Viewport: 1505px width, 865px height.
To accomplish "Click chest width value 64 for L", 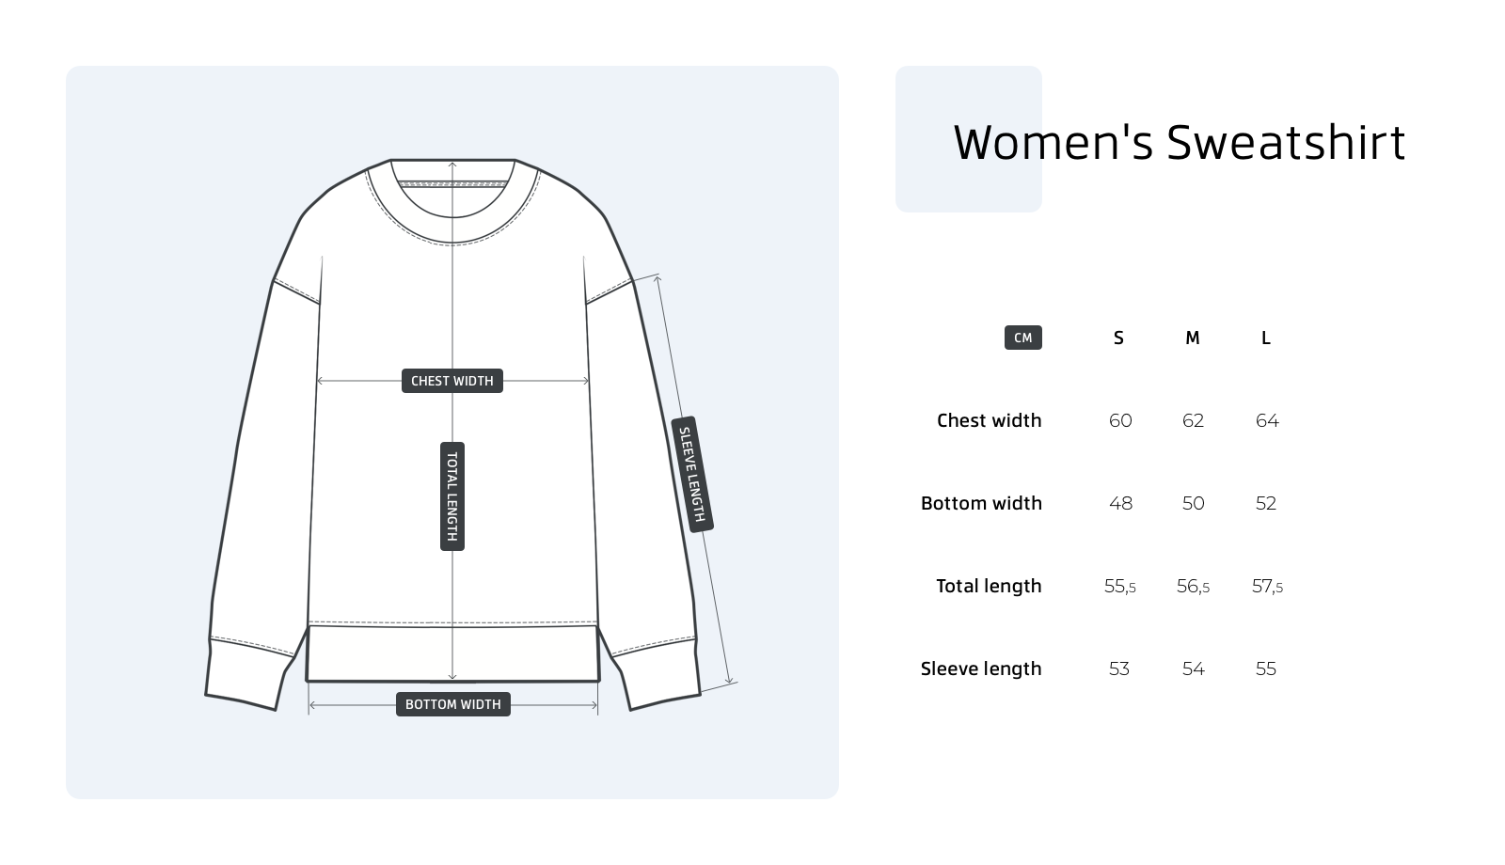I will pos(1267,420).
